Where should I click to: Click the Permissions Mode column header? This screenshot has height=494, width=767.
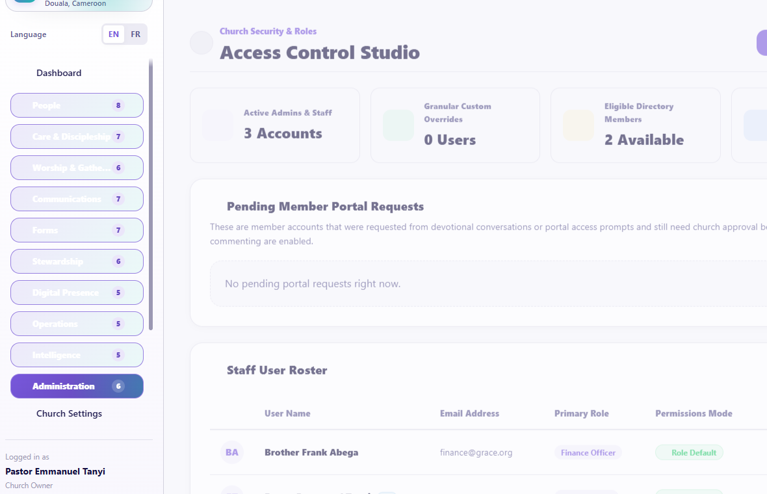tap(694, 413)
